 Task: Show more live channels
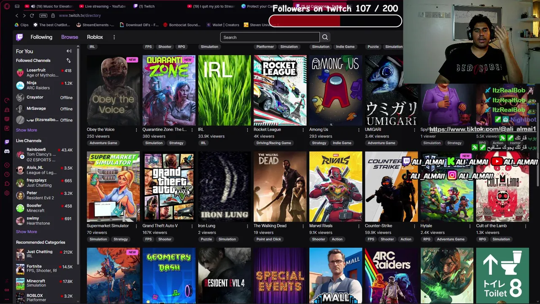(x=26, y=232)
